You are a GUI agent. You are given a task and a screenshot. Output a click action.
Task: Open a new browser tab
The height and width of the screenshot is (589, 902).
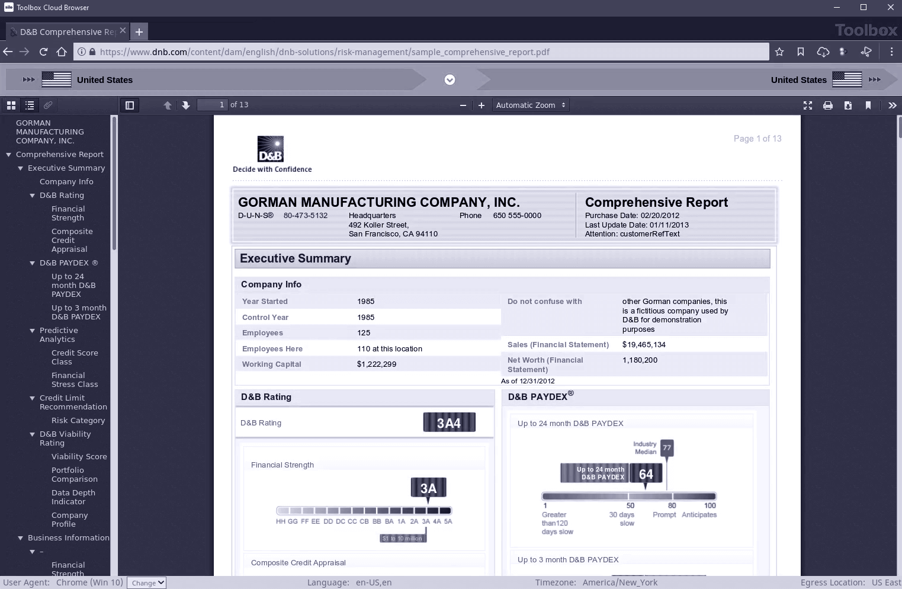click(139, 32)
